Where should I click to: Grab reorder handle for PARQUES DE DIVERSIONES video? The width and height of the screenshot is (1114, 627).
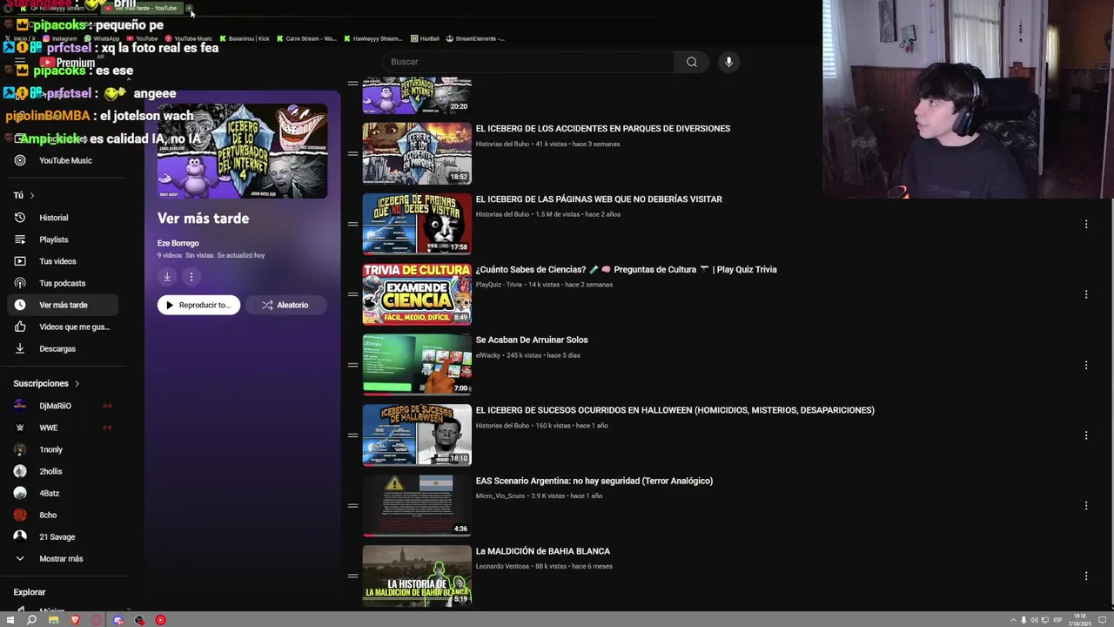pyautogui.click(x=352, y=154)
